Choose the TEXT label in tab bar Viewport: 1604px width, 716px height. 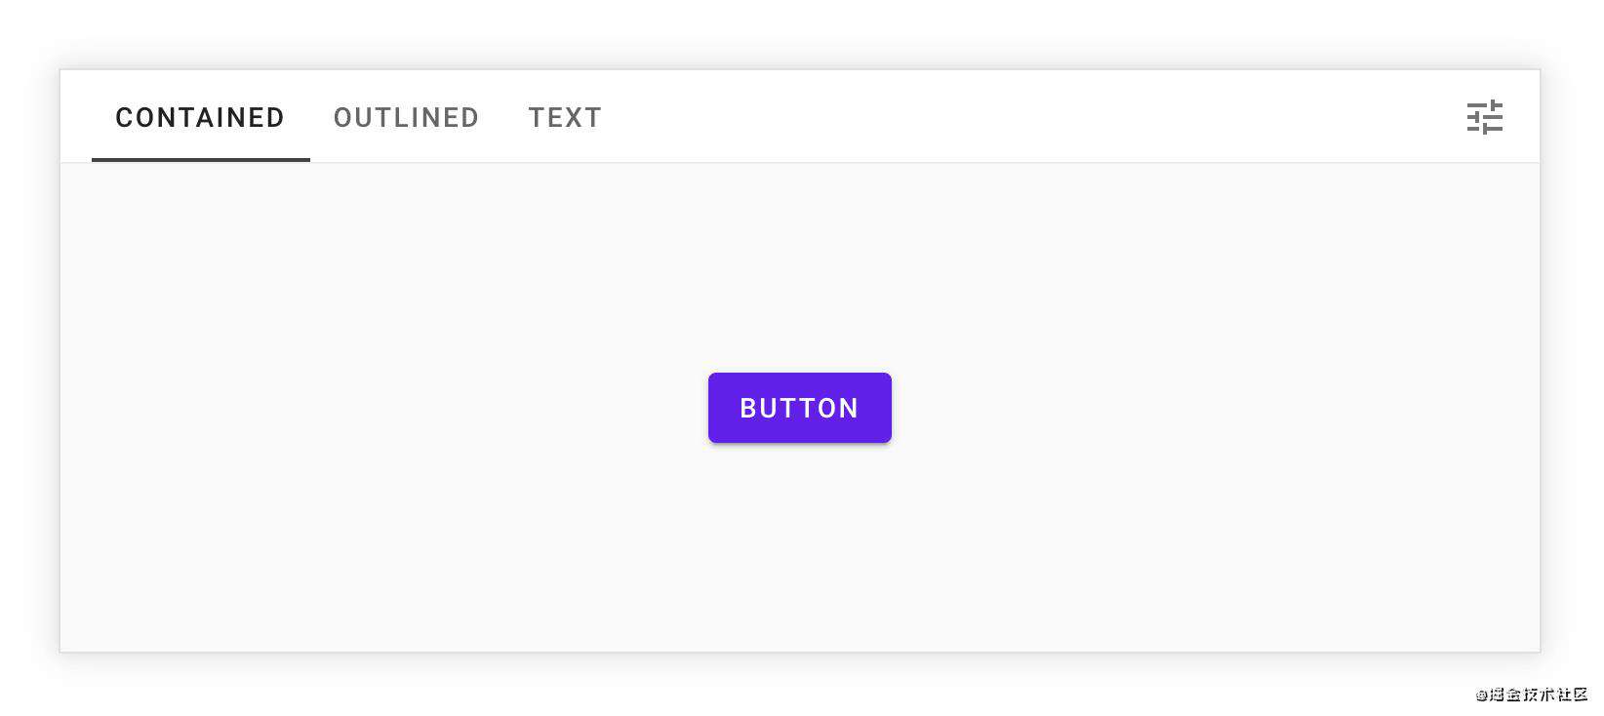[x=565, y=117]
